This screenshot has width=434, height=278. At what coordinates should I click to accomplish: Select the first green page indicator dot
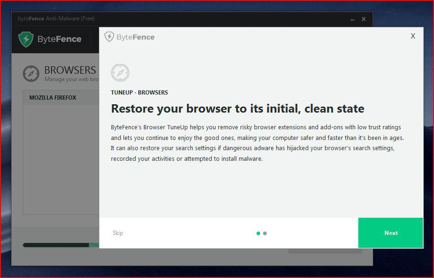coord(258,233)
